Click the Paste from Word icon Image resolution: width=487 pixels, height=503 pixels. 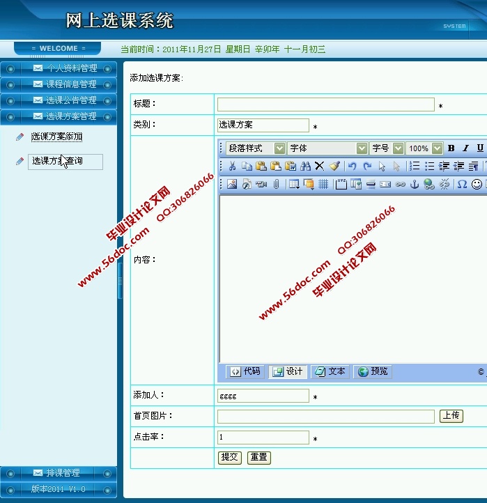click(x=291, y=166)
